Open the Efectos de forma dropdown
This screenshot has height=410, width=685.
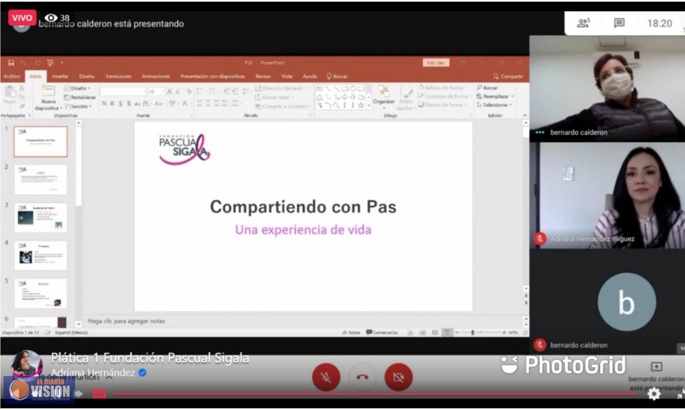(x=442, y=105)
